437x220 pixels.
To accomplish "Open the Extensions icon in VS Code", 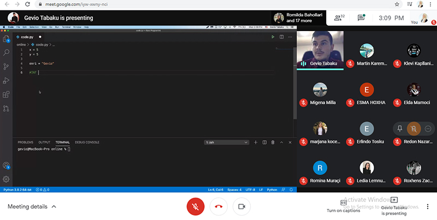I will pos(6,94).
